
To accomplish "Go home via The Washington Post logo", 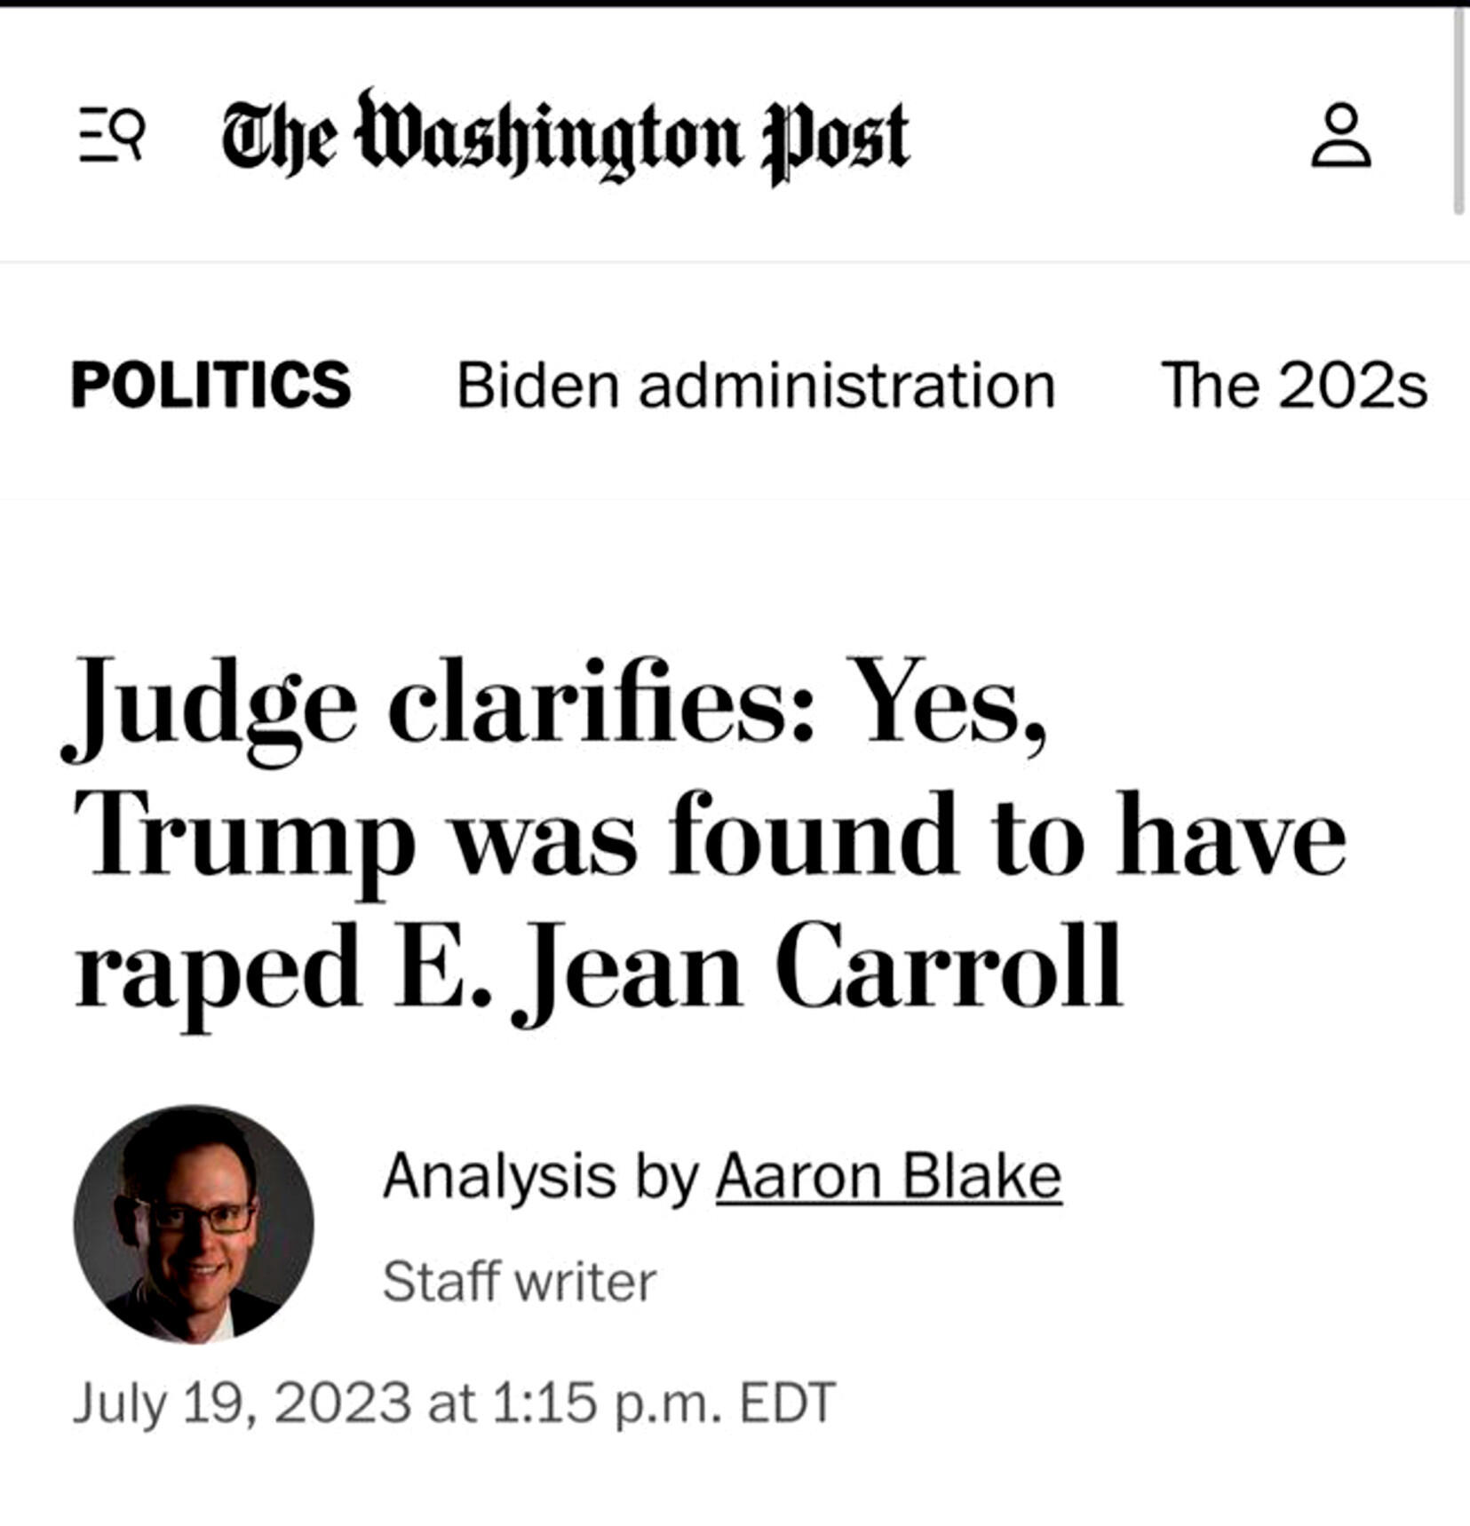I will pos(565,137).
